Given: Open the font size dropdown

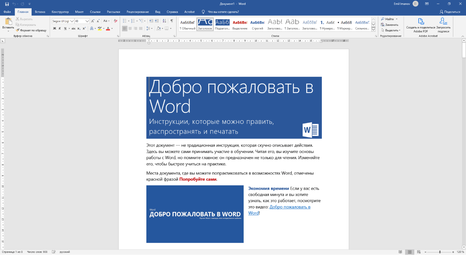Looking at the screenshot, I should (x=87, y=21).
